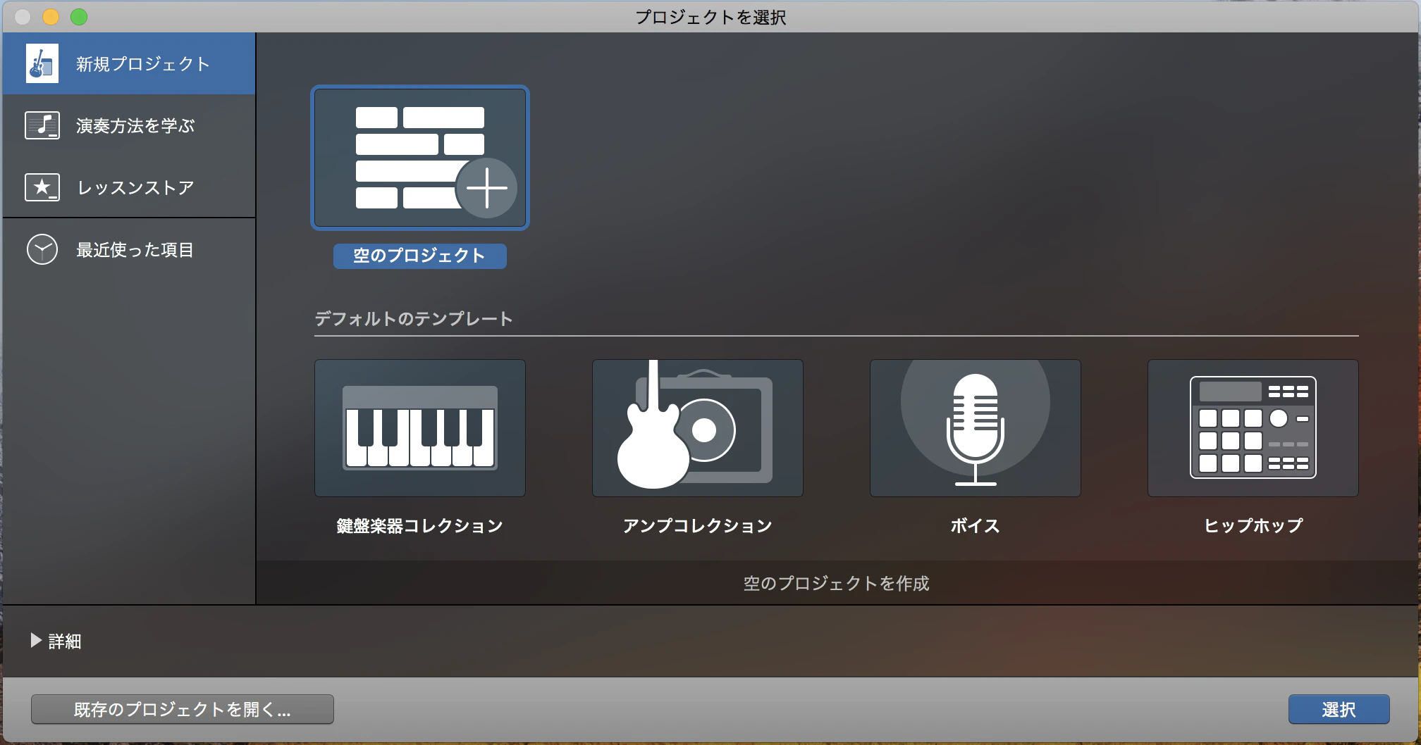Choose the microphone ボイス template icon
1421x745 pixels.
[x=976, y=428]
